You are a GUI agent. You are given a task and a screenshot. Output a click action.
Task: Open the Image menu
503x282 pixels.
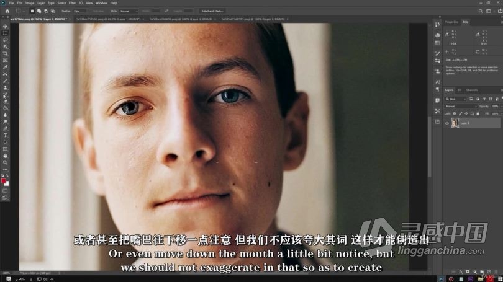point(30,3)
